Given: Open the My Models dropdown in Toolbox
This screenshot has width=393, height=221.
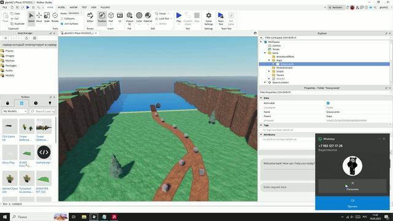Looking at the screenshot, I should pyautogui.click(x=15, y=111).
